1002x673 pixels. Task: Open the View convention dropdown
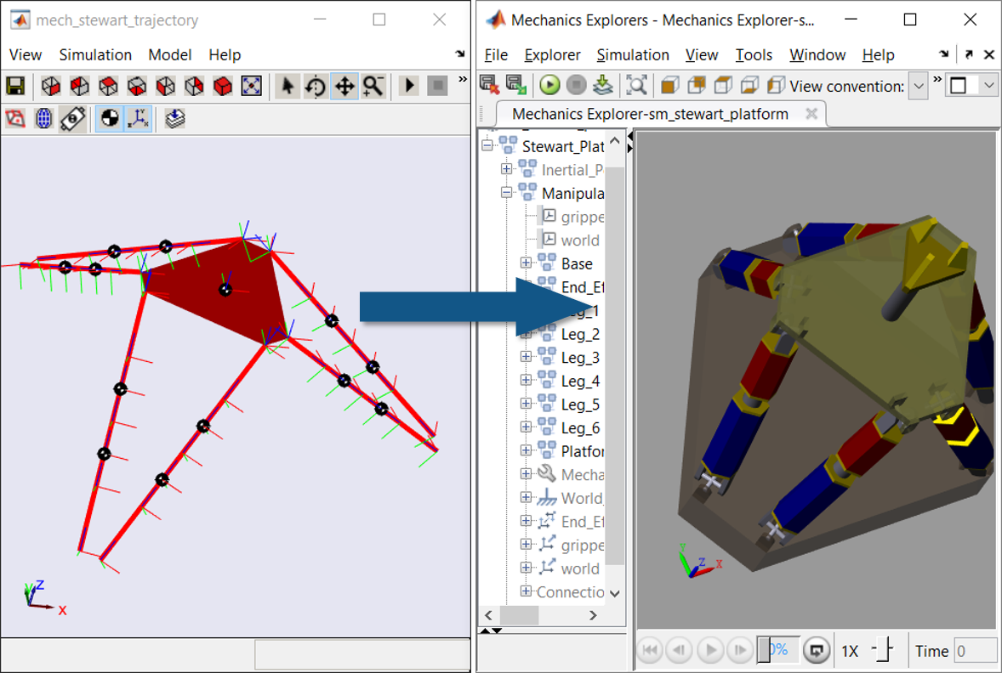pos(919,86)
